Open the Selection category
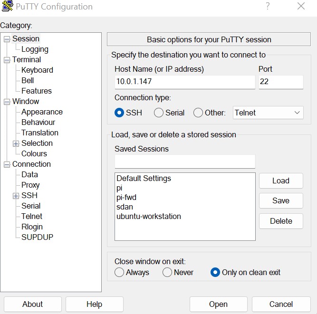The height and width of the screenshot is (314, 317). pyautogui.click(x=37, y=143)
